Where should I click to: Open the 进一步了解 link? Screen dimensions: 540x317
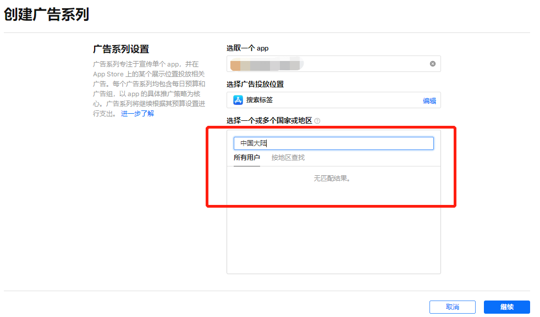(x=137, y=114)
